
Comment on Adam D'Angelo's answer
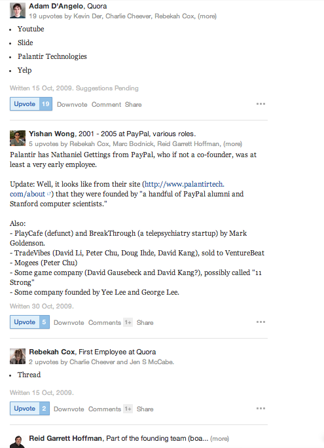pyautogui.click(x=106, y=105)
